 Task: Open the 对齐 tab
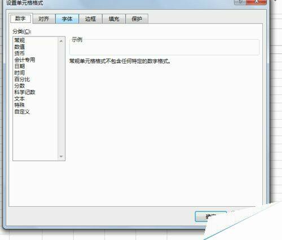coord(44,19)
